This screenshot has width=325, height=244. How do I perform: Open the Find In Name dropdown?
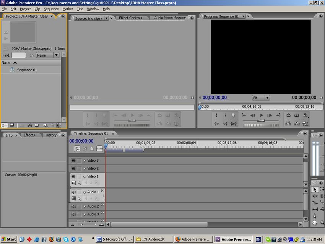point(48,55)
